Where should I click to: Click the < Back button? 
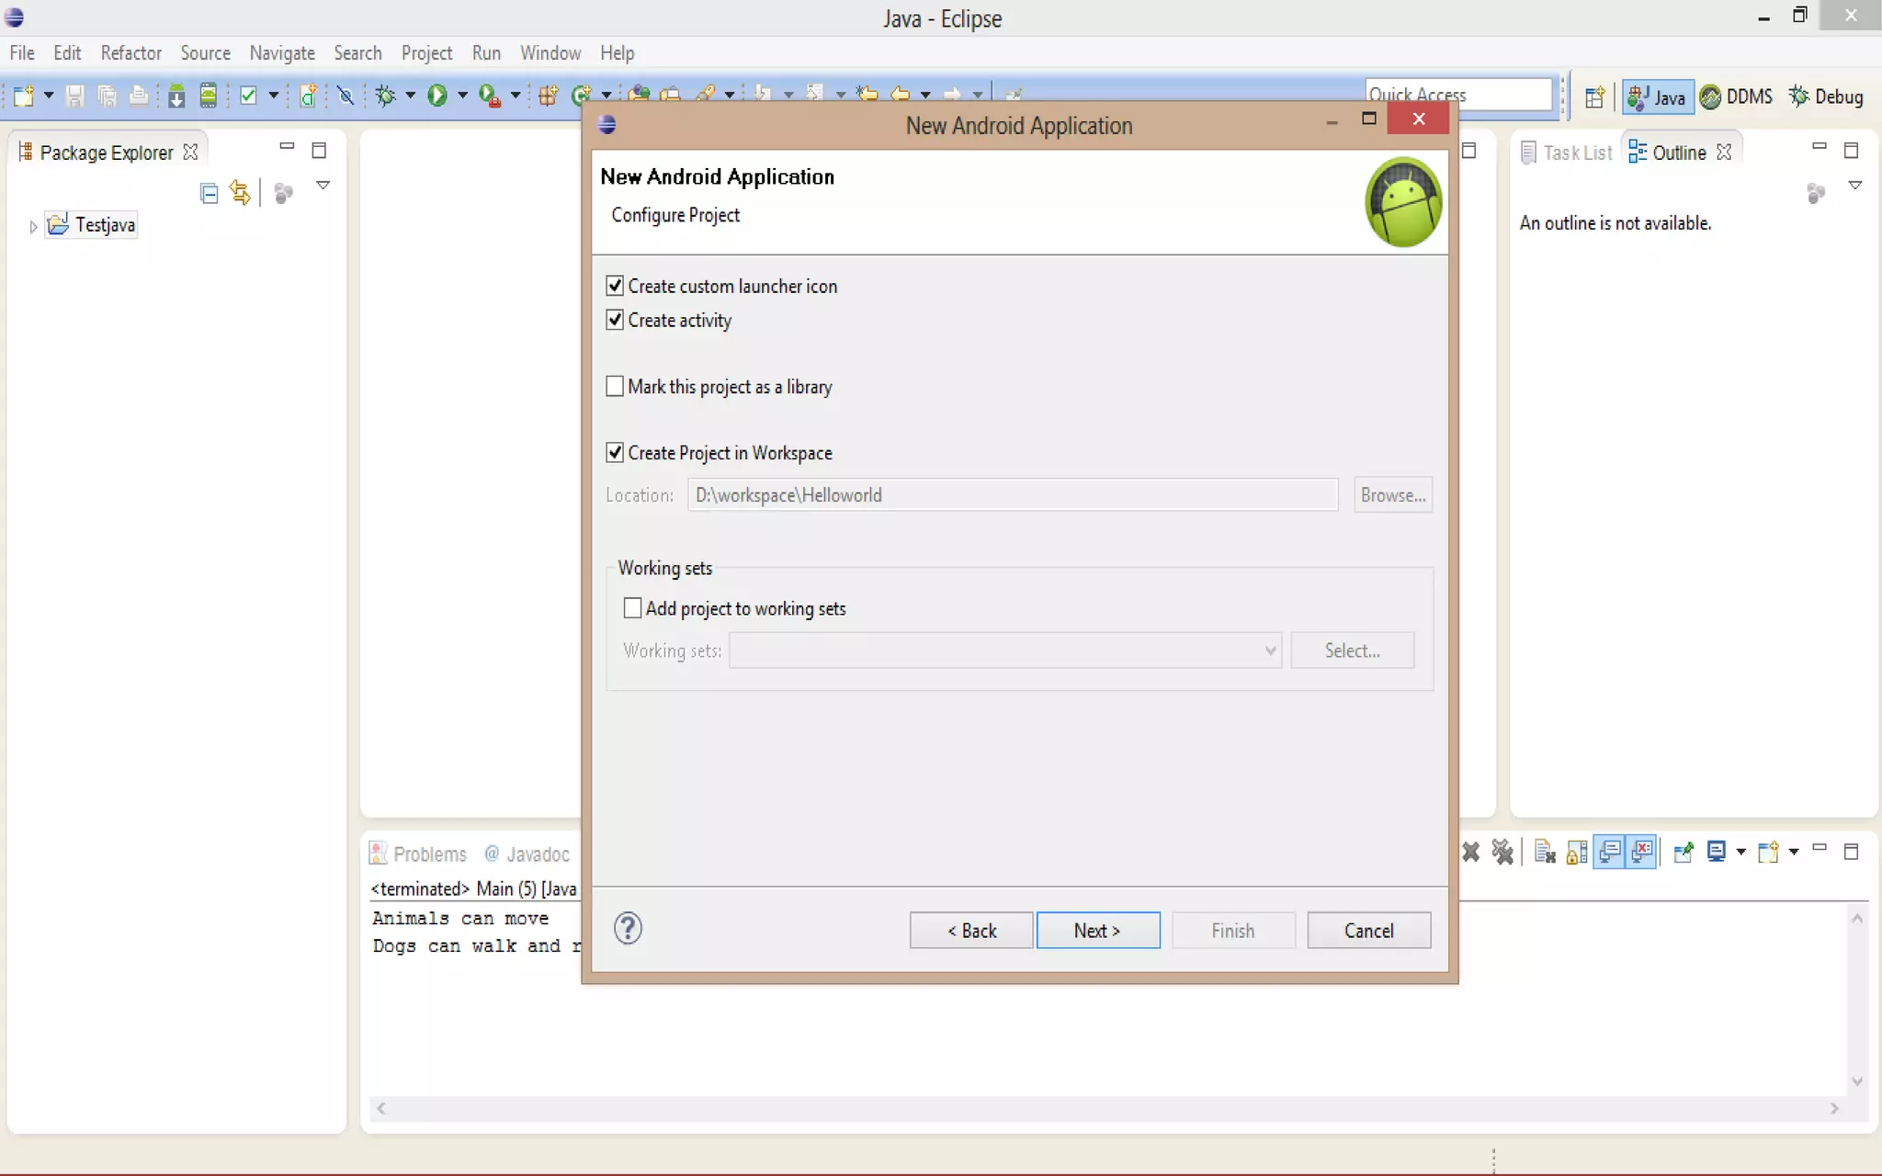tap(971, 931)
